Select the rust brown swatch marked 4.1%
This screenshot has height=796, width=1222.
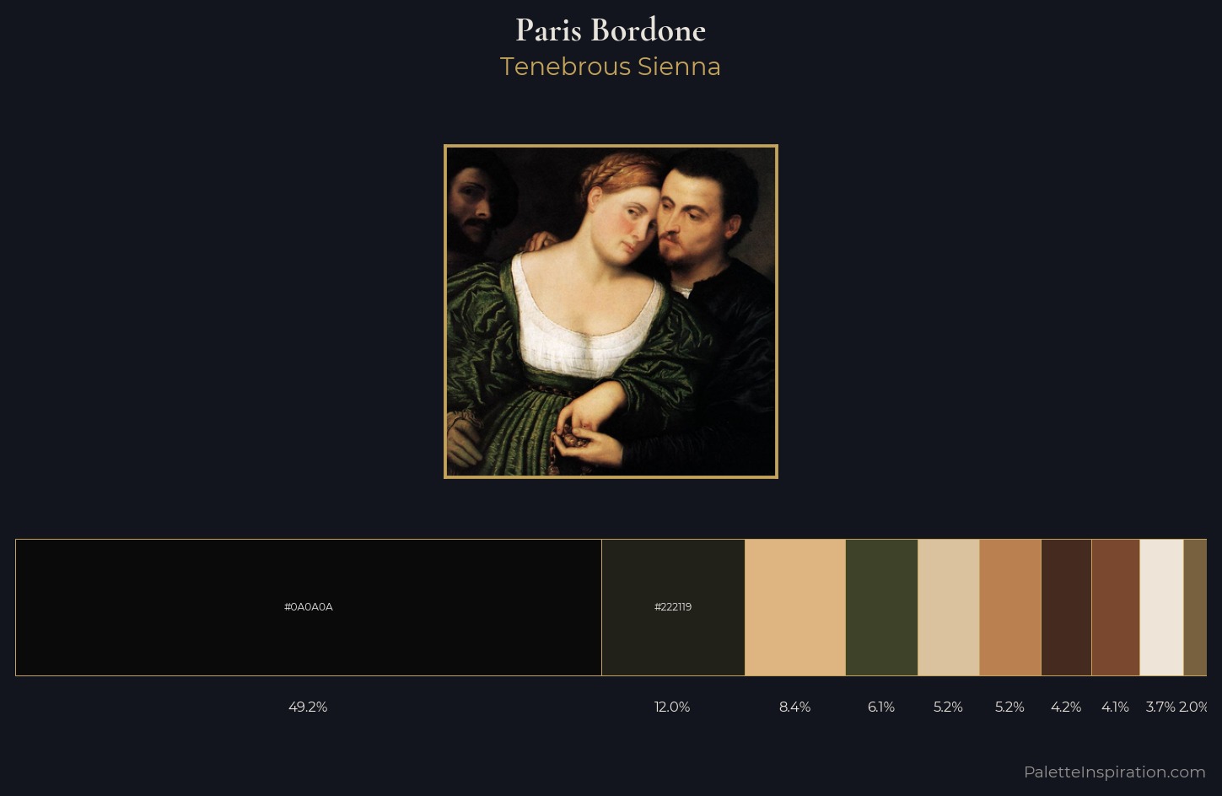[1116, 607]
